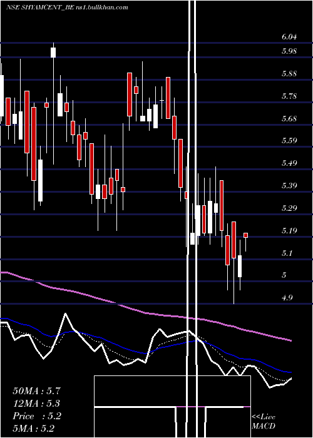Click the 5.68 price axis label

(x=289, y=119)
